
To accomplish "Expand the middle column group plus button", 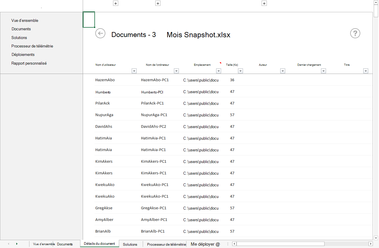I will pyautogui.click(x=158, y=3).
